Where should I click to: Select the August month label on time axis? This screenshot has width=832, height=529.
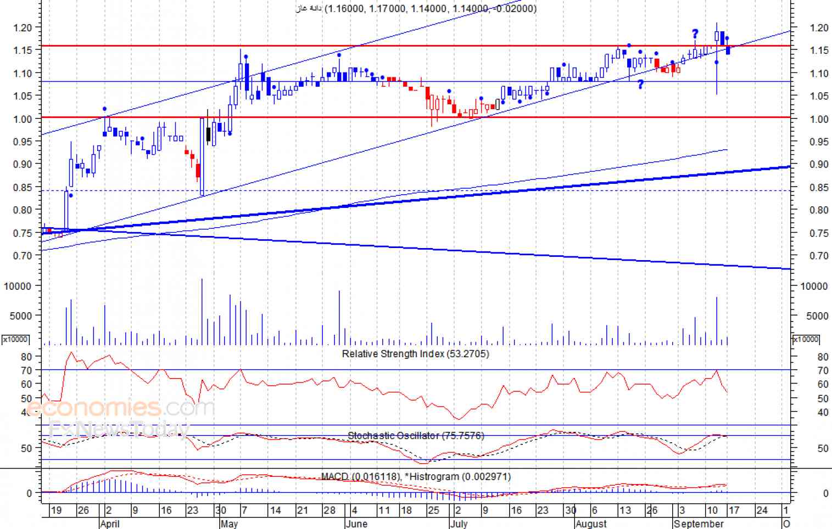point(591,524)
